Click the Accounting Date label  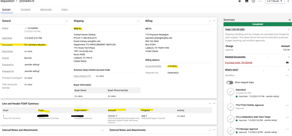[x=153, y=66]
